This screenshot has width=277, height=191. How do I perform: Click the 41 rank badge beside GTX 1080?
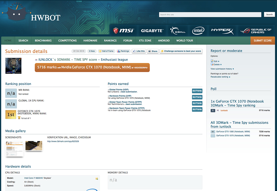[213, 132]
